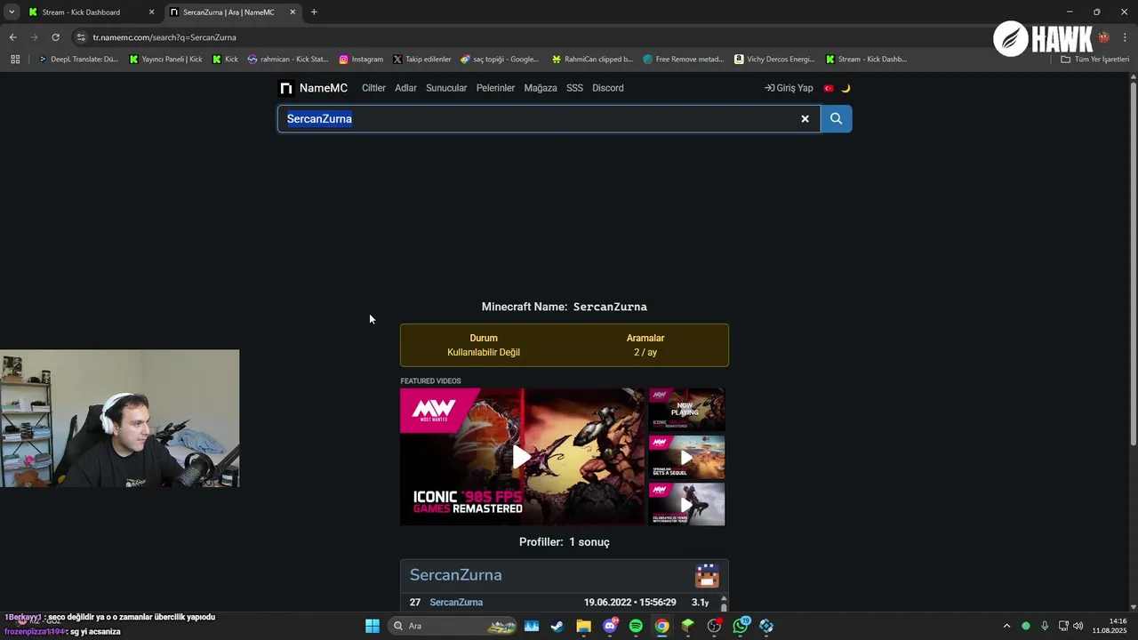
Task: Open the Instagram bookmark
Action: (361, 60)
